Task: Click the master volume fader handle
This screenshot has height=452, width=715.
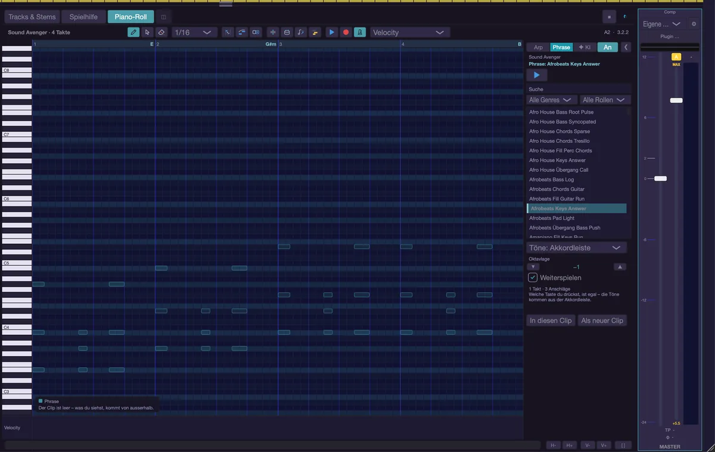Action: 660,178
